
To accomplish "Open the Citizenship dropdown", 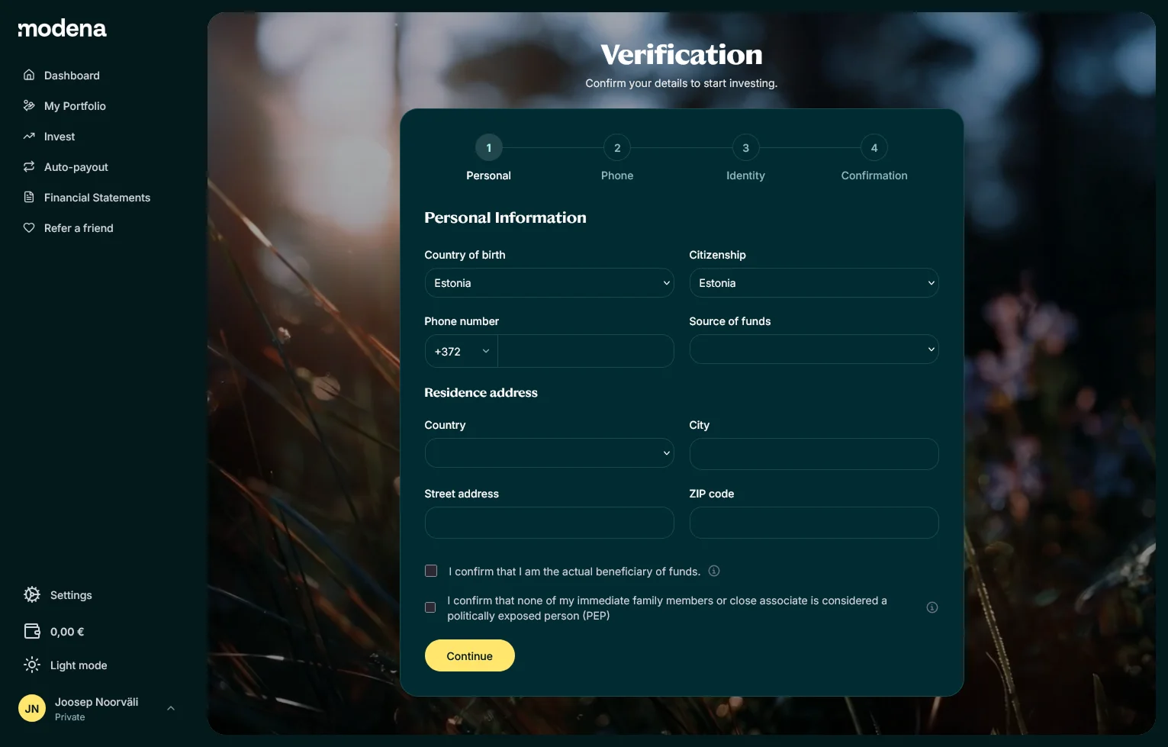I will point(814,283).
